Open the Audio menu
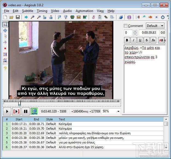 (x=67, y=11)
